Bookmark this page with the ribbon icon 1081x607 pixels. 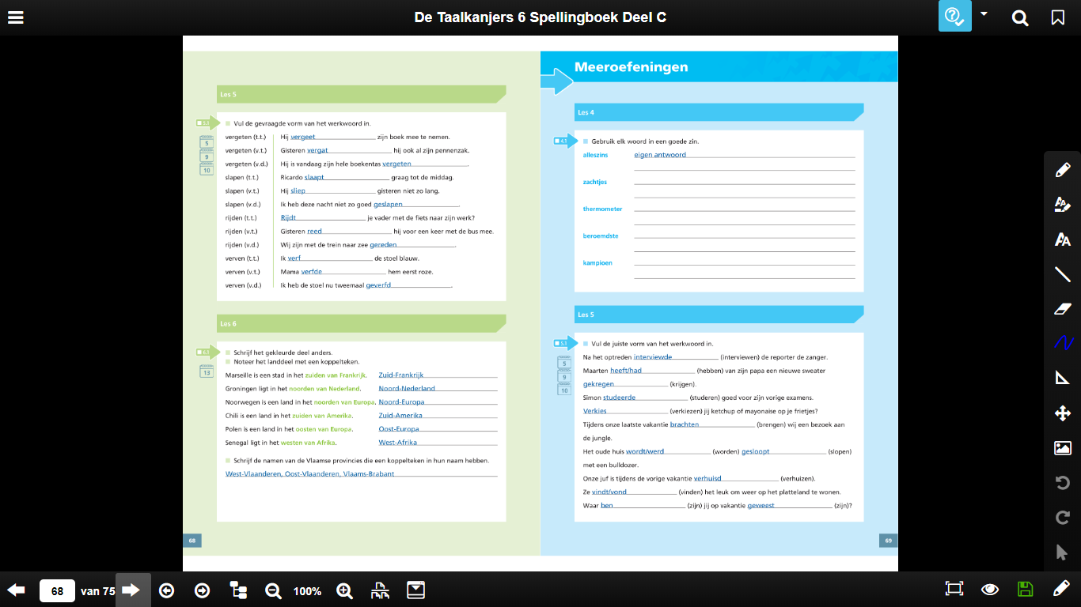pos(1058,17)
